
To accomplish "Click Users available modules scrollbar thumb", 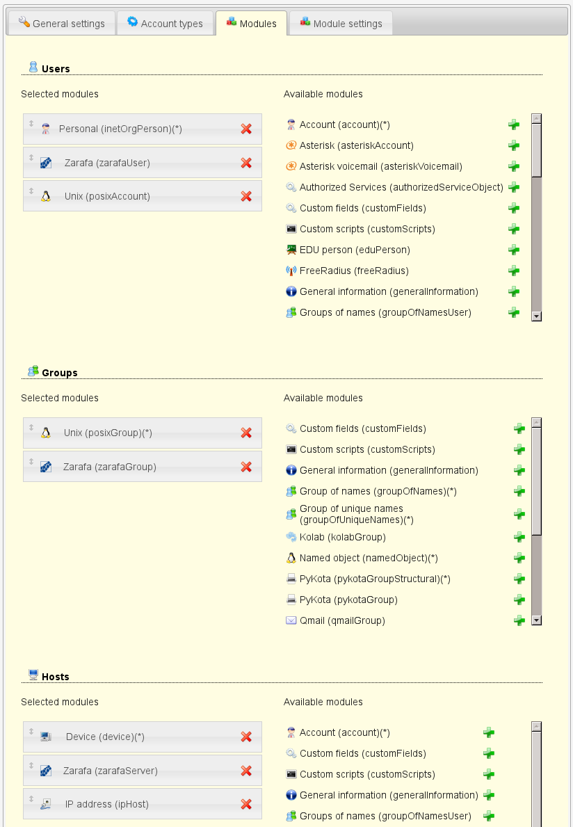I will [x=536, y=150].
